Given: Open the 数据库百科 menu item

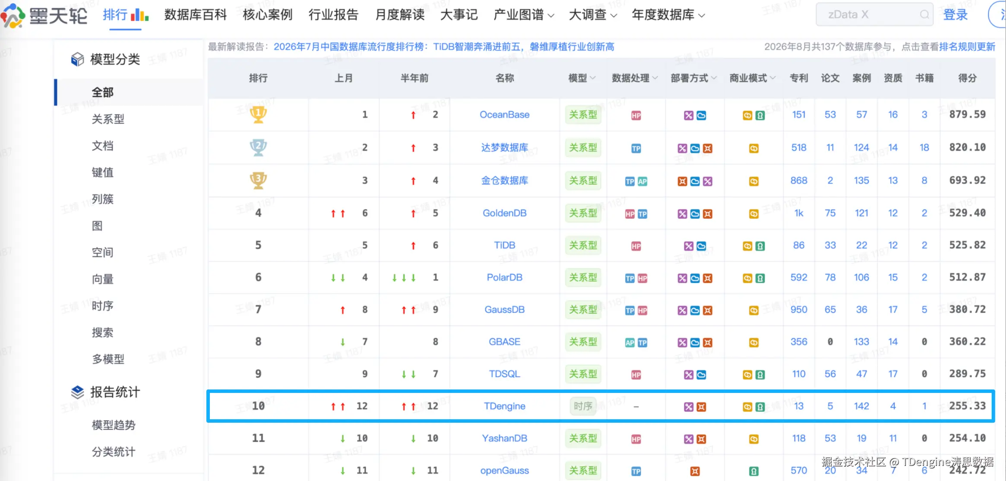Looking at the screenshot, I should (x=196, y=15).
